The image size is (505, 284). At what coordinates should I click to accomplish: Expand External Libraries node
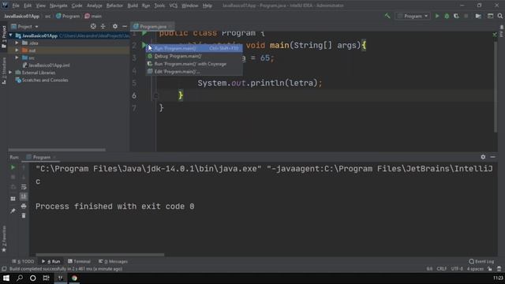coord(10,73)
